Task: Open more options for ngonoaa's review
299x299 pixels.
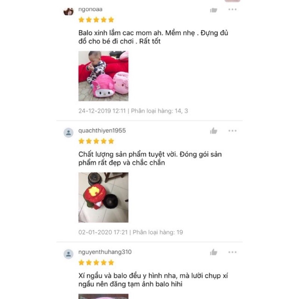Action: 232,9
